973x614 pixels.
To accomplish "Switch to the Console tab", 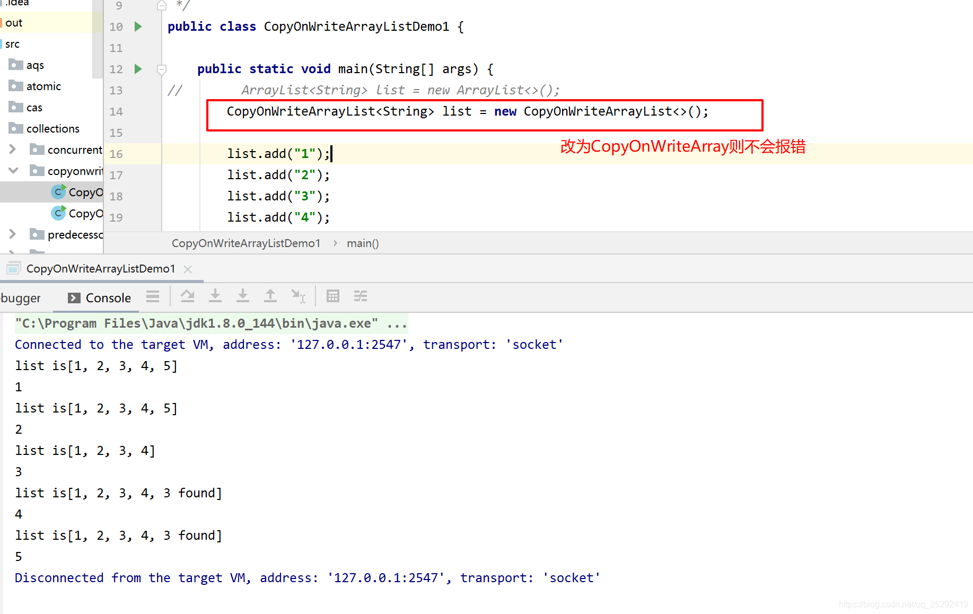I will point(100,298).
